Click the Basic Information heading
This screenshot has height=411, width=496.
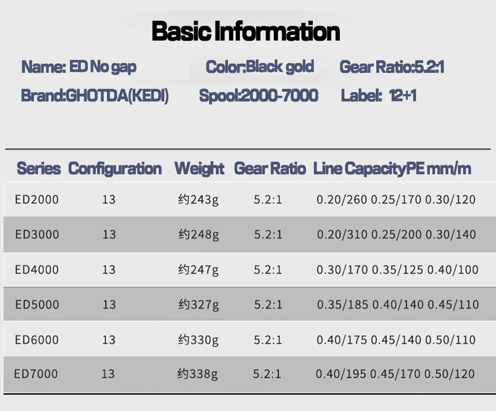246,31
